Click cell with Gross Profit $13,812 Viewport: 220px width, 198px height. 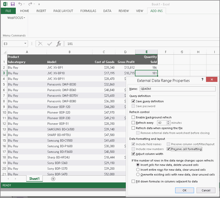tap(125, 68)
